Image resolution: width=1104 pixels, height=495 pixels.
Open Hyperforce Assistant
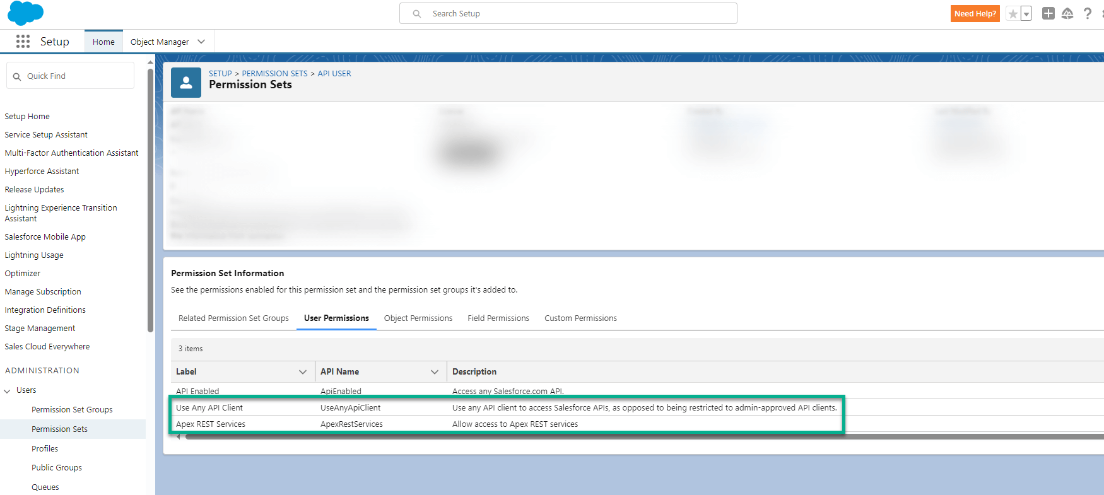pos(42,172)
